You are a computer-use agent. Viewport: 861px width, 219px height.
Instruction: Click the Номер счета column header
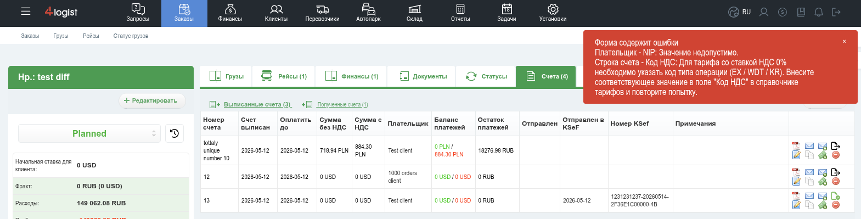tap(219, 123)
